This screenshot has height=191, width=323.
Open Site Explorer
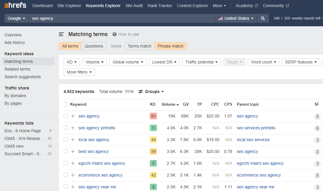pyautogui.click(x=69, y=6)
